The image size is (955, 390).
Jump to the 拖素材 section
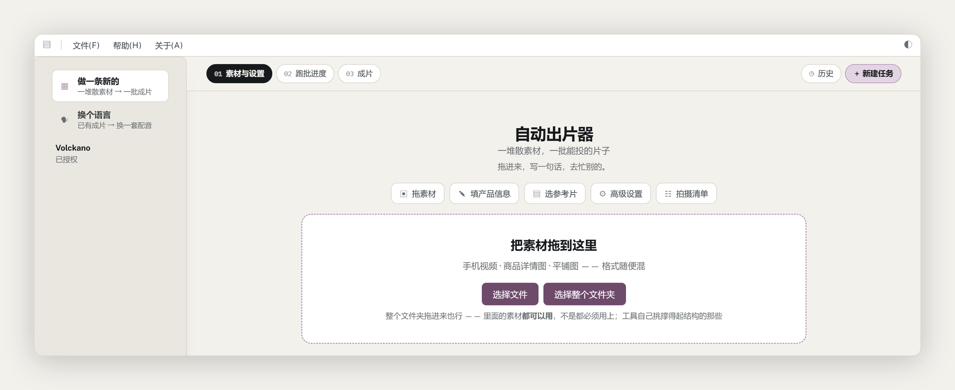[417, 193]
